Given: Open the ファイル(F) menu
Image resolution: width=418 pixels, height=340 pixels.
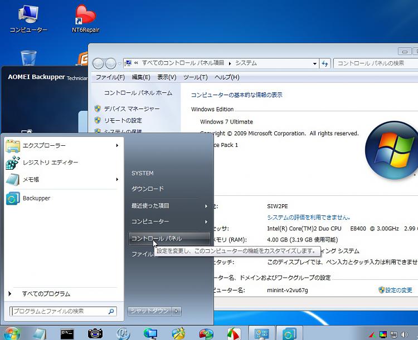Looking at the screenshot, I should [x=110, y=77].
